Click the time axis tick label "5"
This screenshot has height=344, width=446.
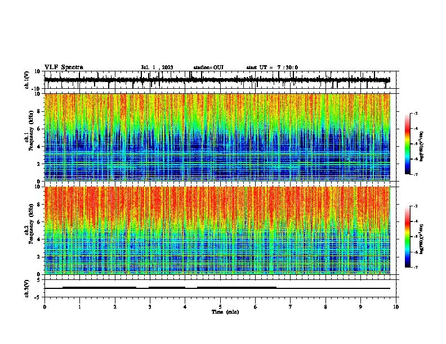pos(220,307)
